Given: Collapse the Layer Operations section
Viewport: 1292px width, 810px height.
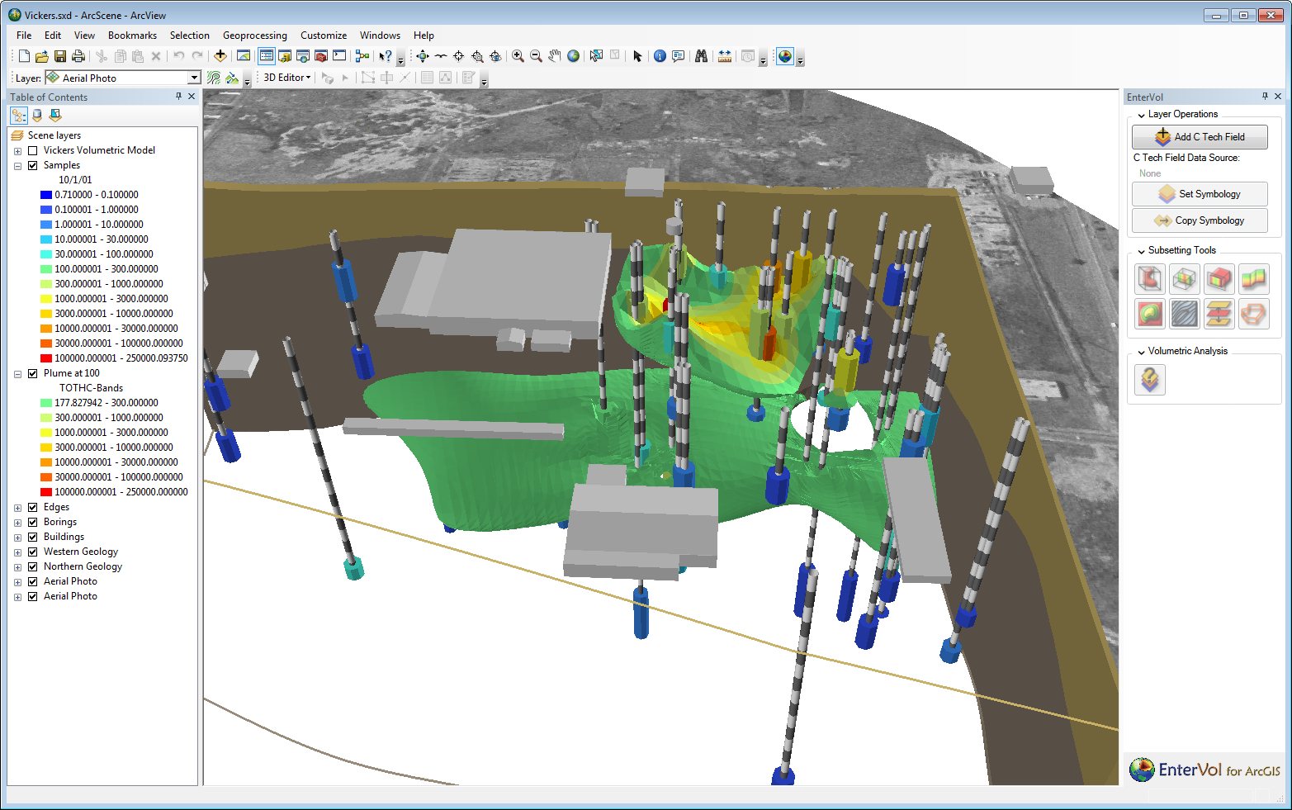Looking at the screenshot, I should pos(1142,115).
